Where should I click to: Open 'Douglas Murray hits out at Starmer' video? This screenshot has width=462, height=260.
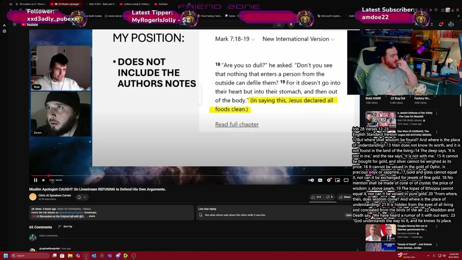click(x=380, y=233)
